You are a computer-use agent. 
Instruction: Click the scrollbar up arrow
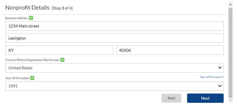pos(230,4)
